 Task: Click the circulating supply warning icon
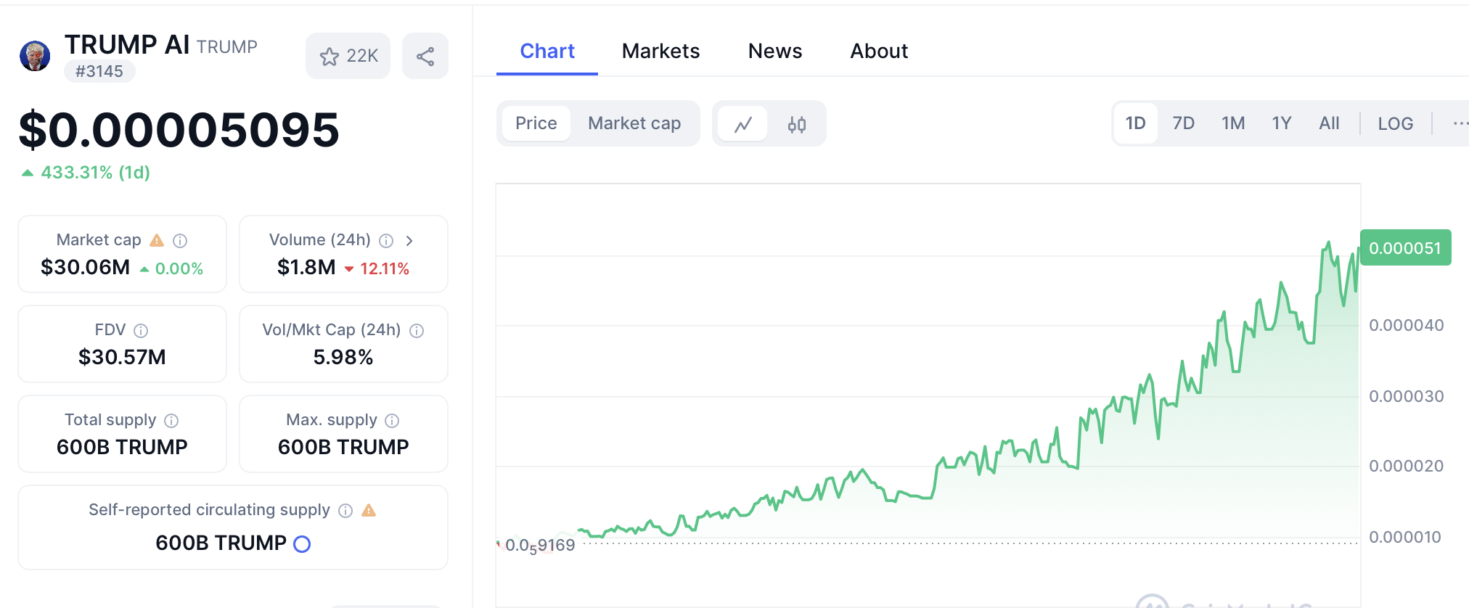coord(369,510)
